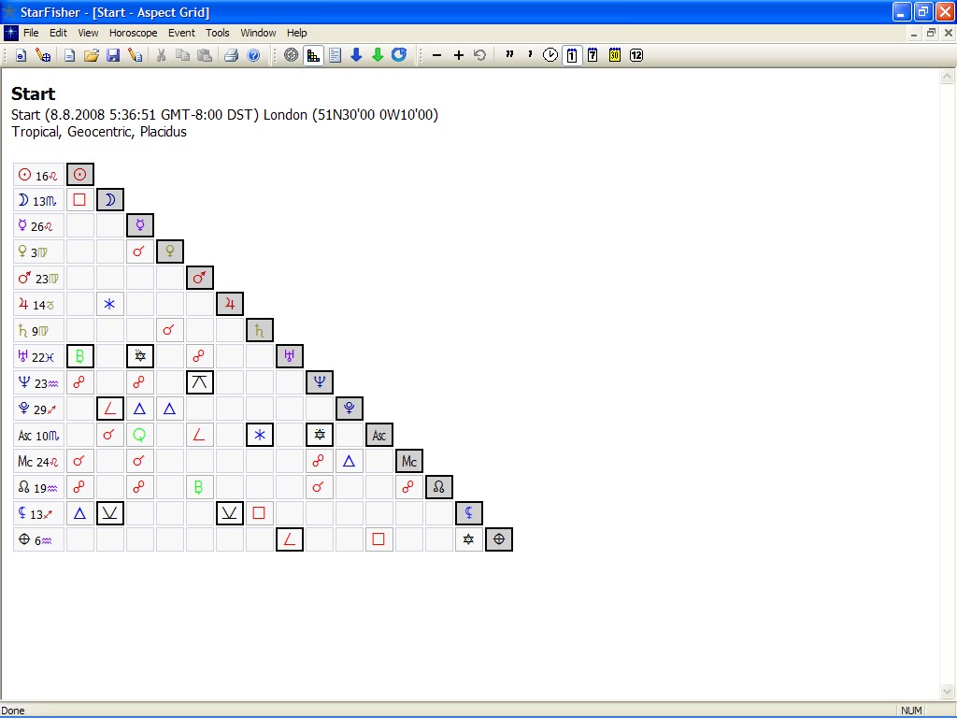Click the Mars-Neptune quincunx aspect cell

pos(200,382)
